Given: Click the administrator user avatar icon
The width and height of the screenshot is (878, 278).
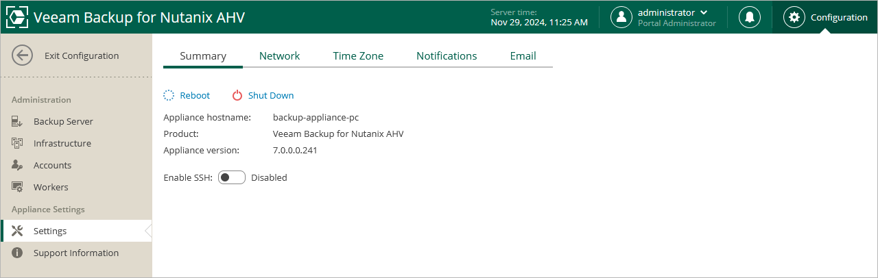Looking at the screenshot, I should [621, 17].
